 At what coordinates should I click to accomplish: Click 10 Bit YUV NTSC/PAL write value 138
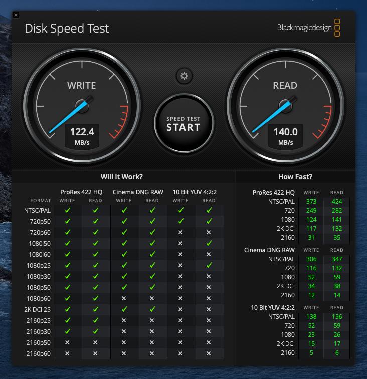[311, 317]
